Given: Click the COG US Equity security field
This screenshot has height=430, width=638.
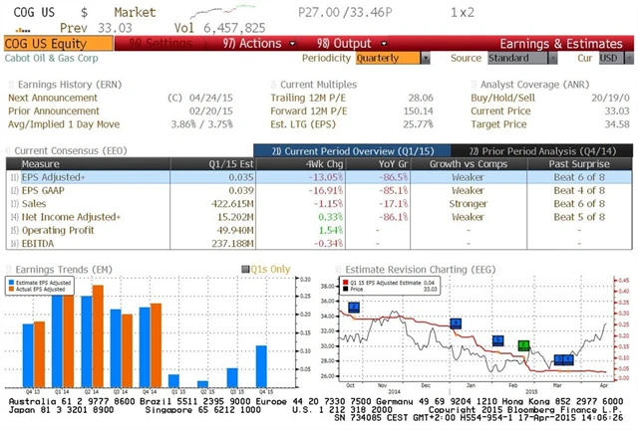Looking at the screenshot, I should 45,44.
